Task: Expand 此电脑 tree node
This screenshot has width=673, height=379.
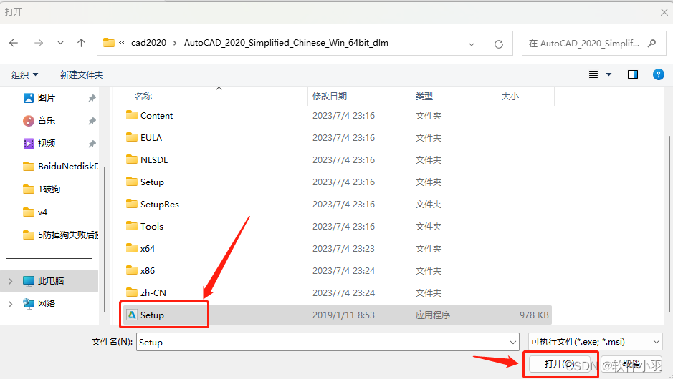Action: [x=10, y=281]
